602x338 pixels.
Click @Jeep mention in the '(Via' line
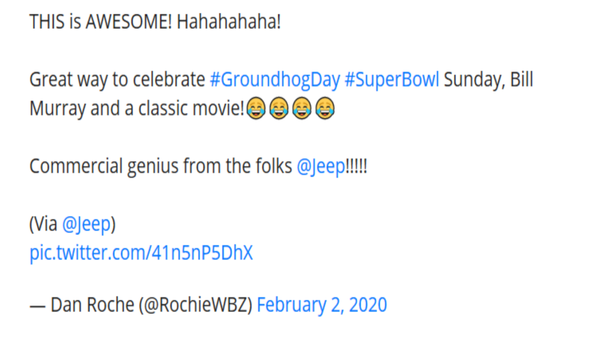[86, 224]
